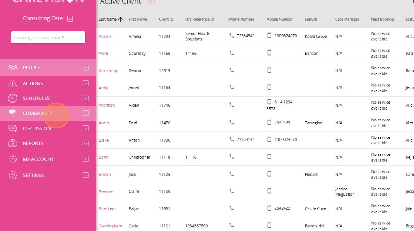Click the My Account person icon
This screenshot has width=414, height=231.
(x=13, y=159)
